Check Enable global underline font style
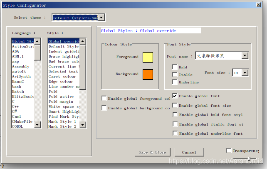Image resolution: width=267 pixels, height=169 pixels. click(175, 133)
